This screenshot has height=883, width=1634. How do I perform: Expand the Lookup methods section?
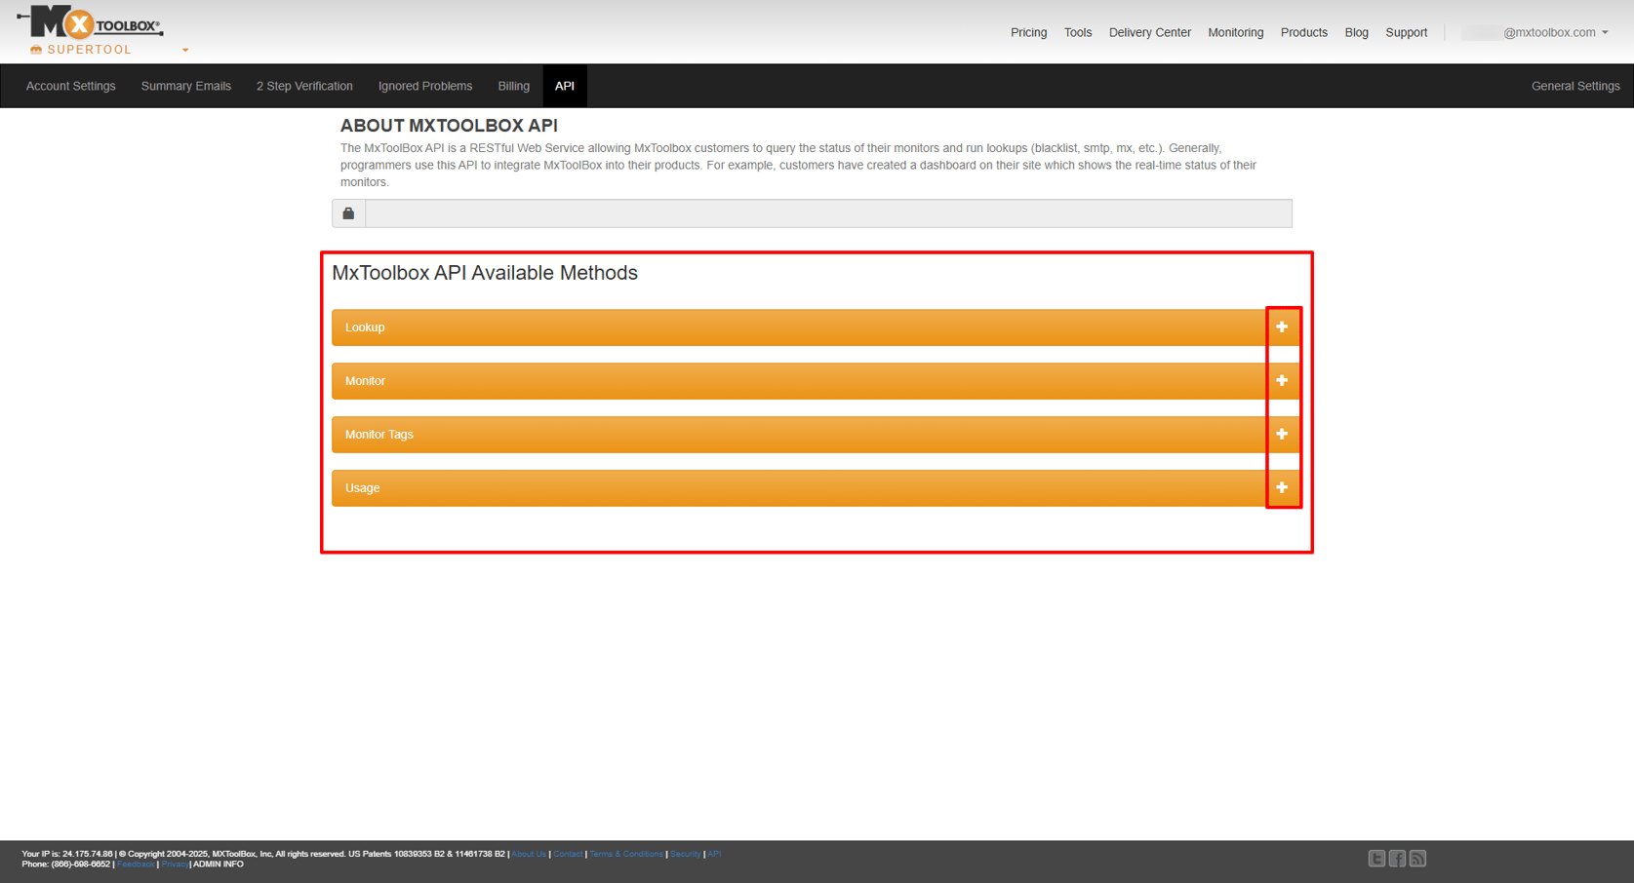click(1282, 326)
